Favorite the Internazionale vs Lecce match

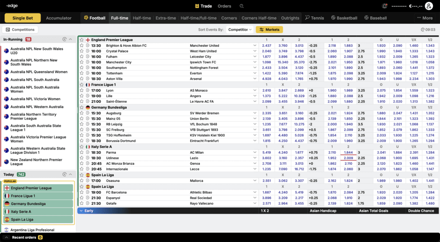click(82, 169)
